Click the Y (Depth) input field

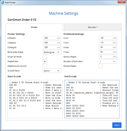(x=52, y=43)
